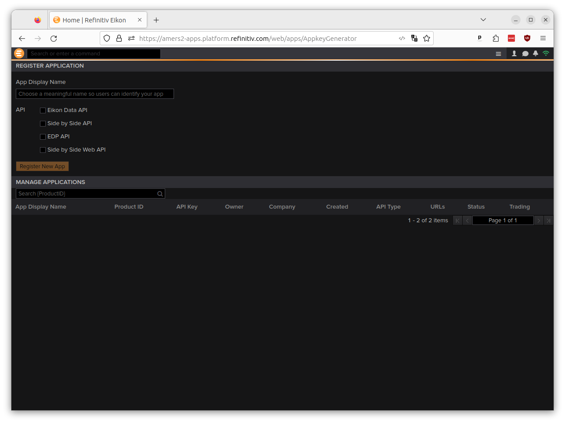The image size is (565, 423).
Task: Sort by Trading column header
Action: [520, 207]
